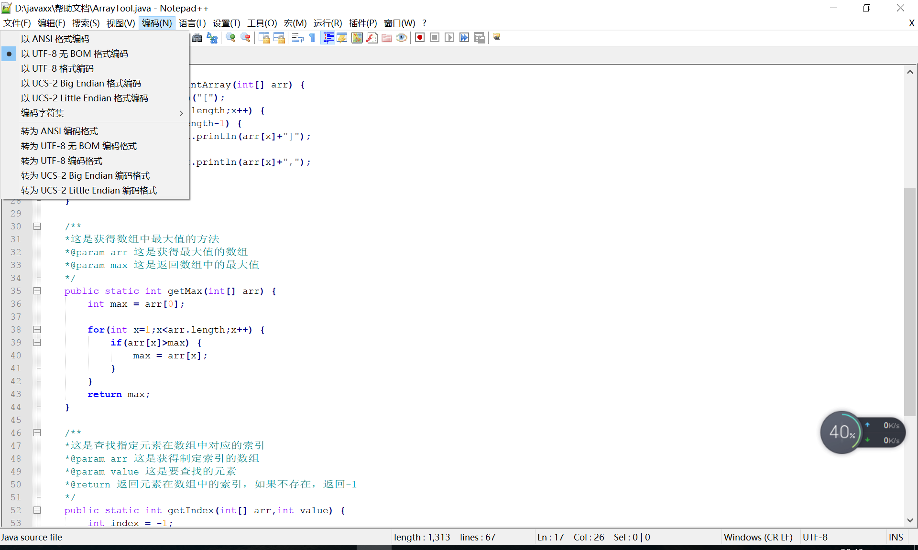
Task: Collapse the comment fold at line 30
Action: pyautogui.click(x=37, y=226)
